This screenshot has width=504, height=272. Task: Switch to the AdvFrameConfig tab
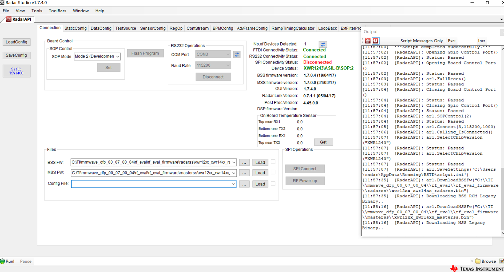click(252, 28)
